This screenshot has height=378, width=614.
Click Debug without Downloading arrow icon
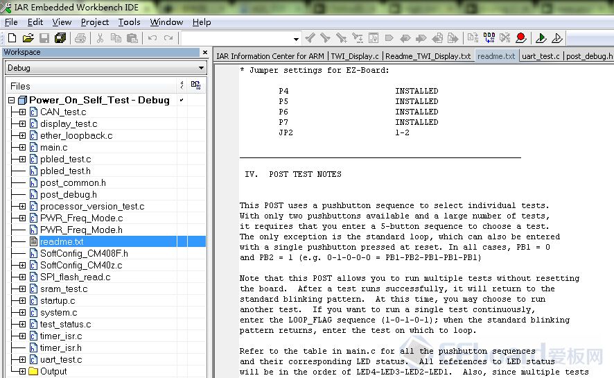point(557,38)
